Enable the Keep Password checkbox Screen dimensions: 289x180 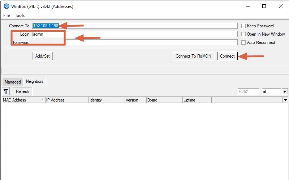point(243,26)
